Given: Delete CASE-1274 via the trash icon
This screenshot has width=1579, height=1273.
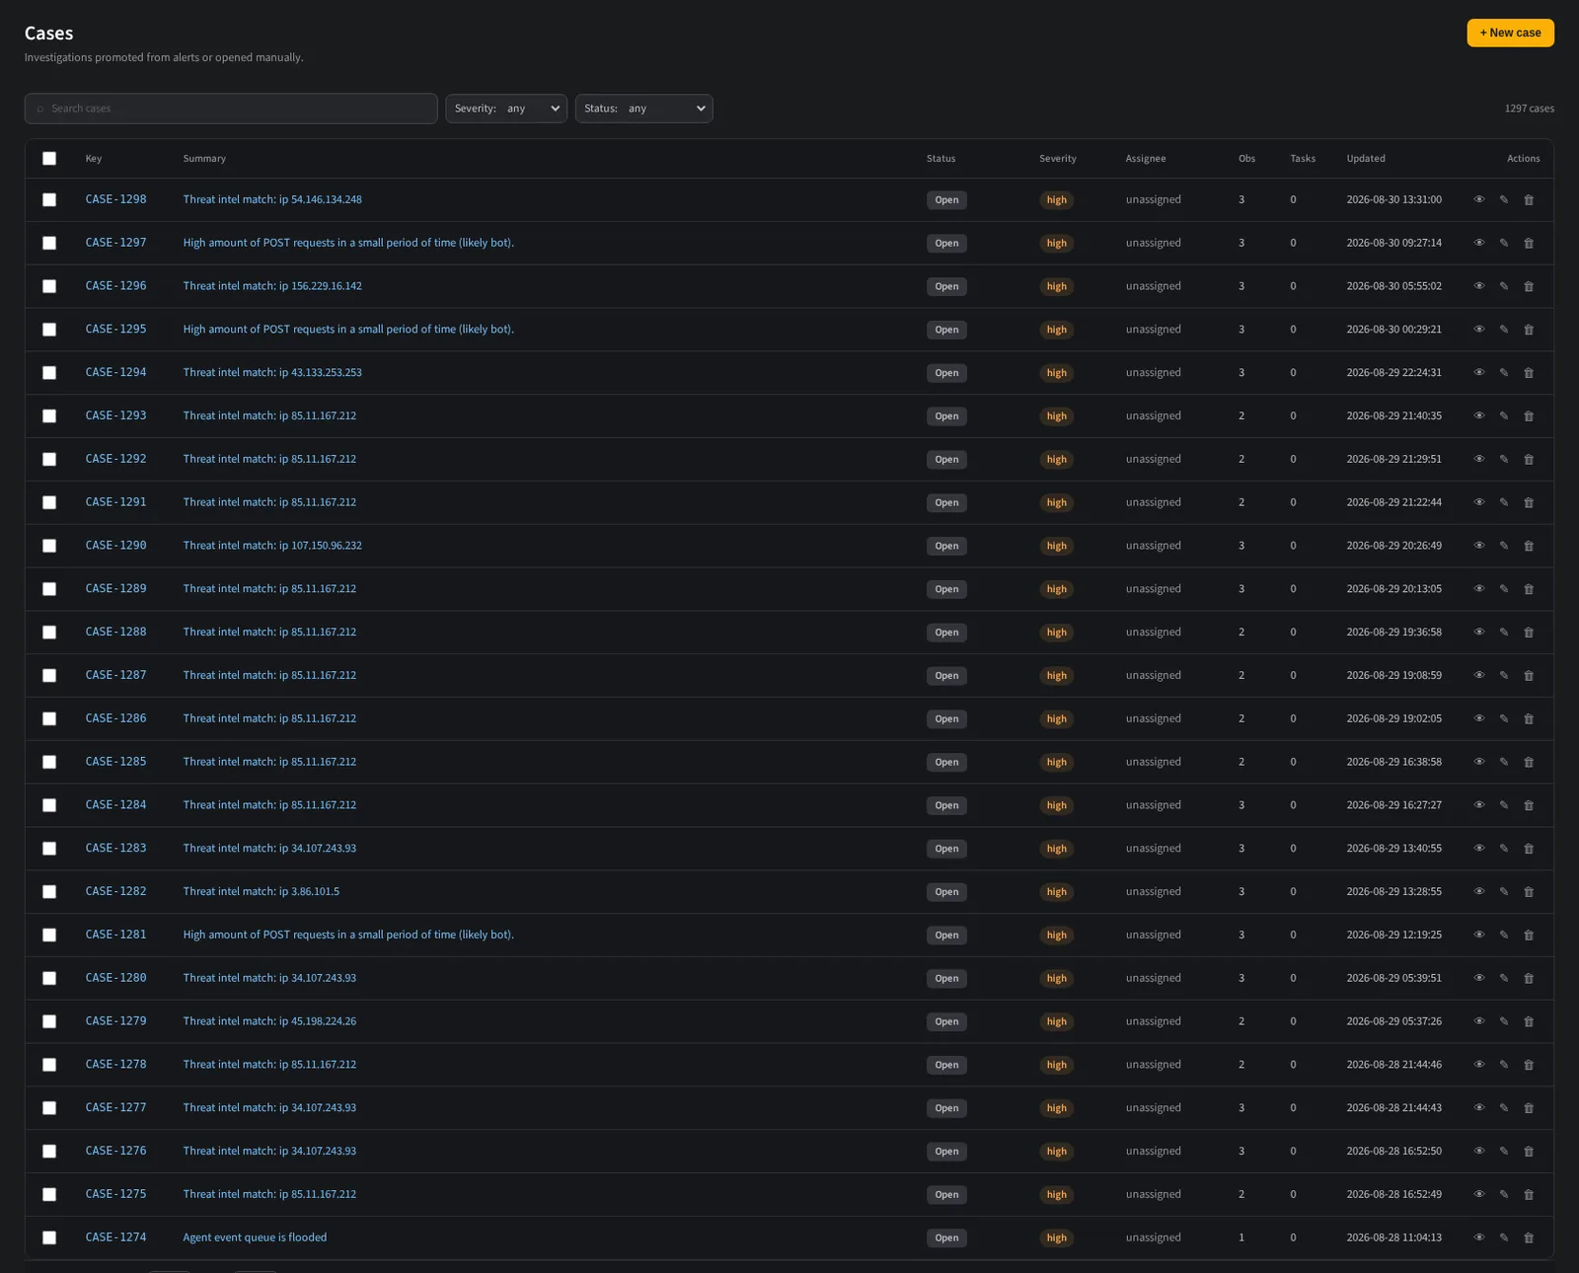Looking at the screenshot, I should 1529,1237.
